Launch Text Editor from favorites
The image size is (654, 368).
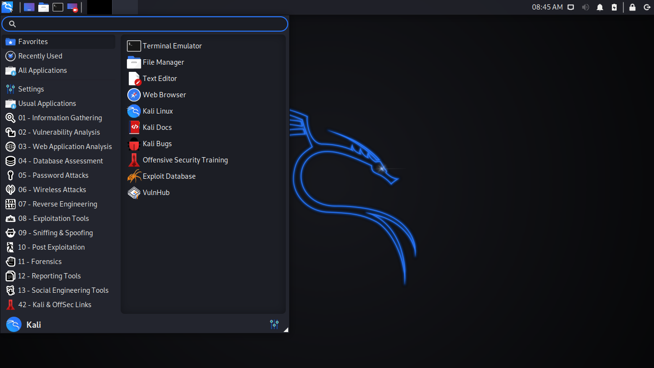(x=203, y=79)
